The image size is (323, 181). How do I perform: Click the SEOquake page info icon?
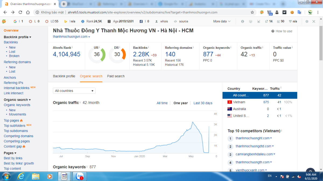tap(243, 21)
